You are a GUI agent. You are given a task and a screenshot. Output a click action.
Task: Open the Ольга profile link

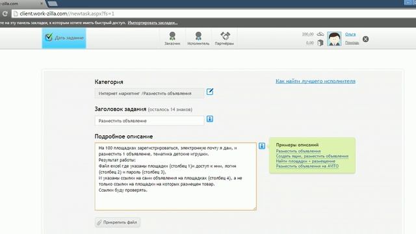click(350, 34)
